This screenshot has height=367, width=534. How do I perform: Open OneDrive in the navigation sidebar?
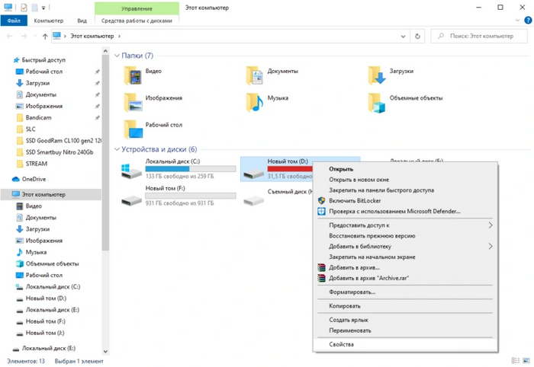(34, 179)
